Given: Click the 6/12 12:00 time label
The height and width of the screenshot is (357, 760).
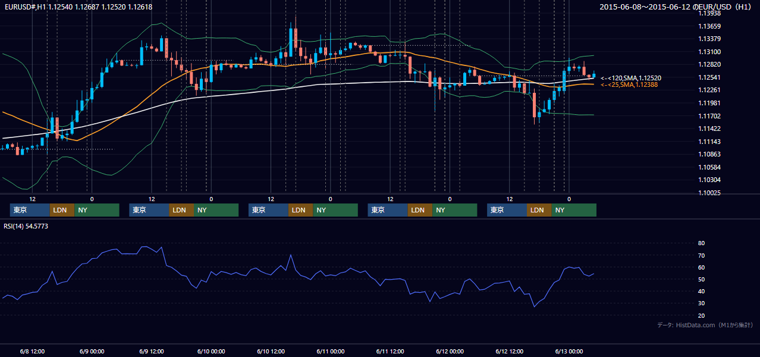Looking at the screenshot, I should pos(508,351).
